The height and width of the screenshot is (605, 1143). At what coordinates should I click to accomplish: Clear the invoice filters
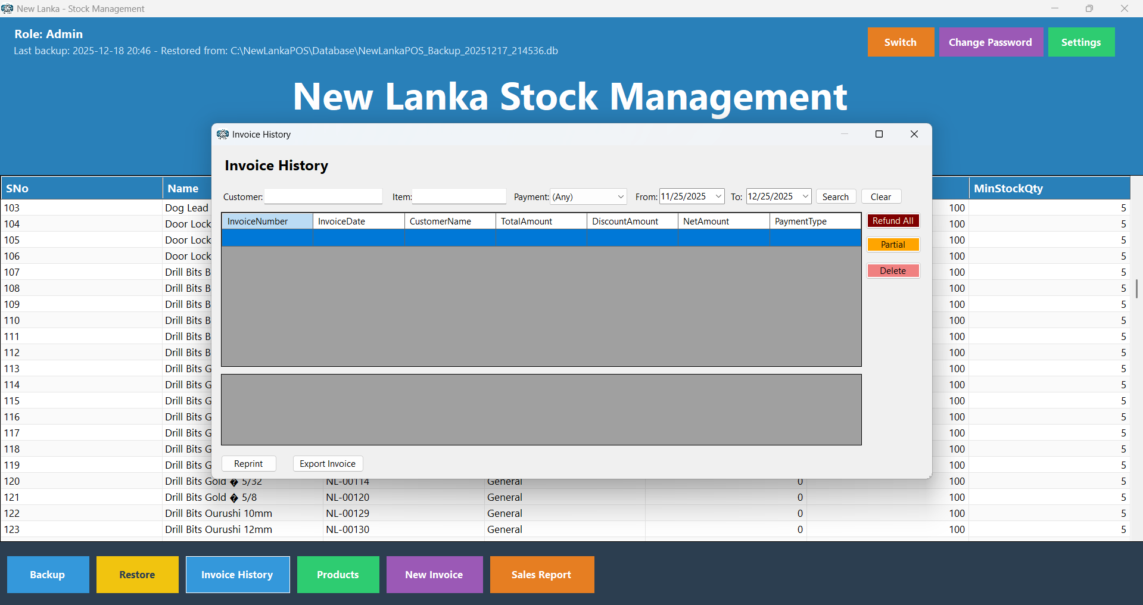(880, 197)
